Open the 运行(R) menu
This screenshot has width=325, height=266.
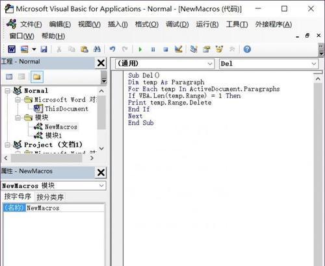[207, 24]
